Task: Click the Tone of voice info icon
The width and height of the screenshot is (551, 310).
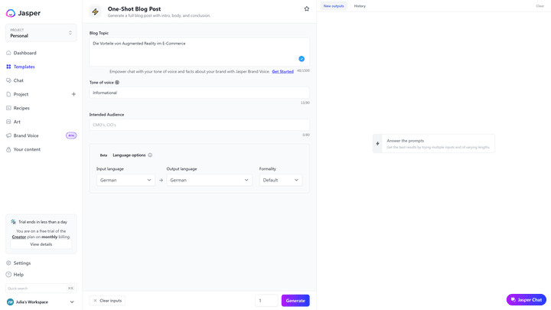Action: point(117,83)
